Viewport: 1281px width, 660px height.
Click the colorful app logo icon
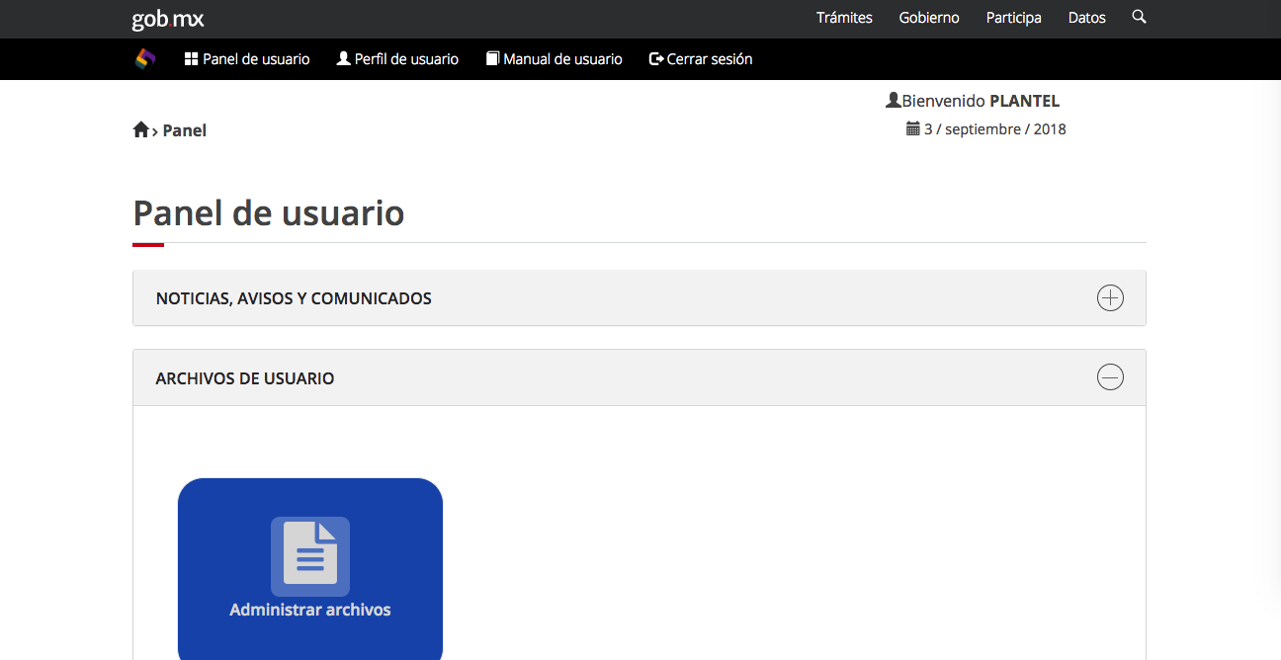pos(145,59)
